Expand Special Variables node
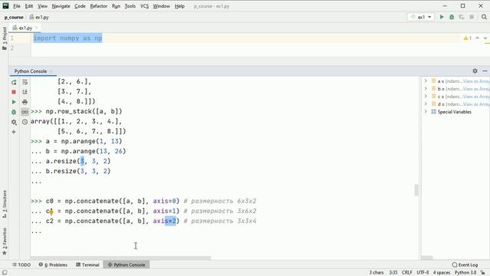Viewport: 490px width, 276px height. pyautogui.click(x=426, y=112)
